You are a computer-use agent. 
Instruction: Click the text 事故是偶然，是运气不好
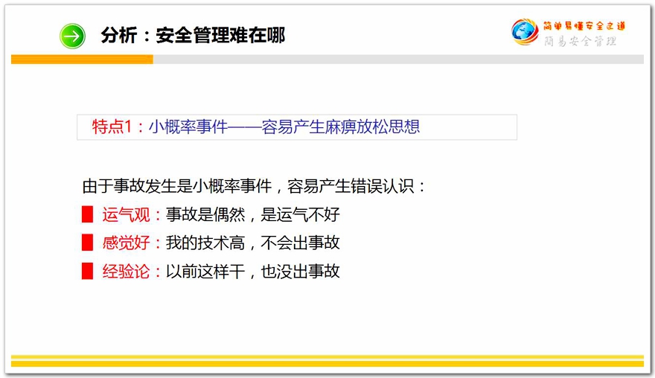click(x=253, y=215)
